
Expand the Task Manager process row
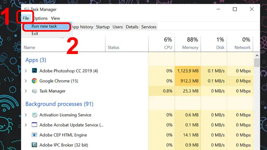26,91
